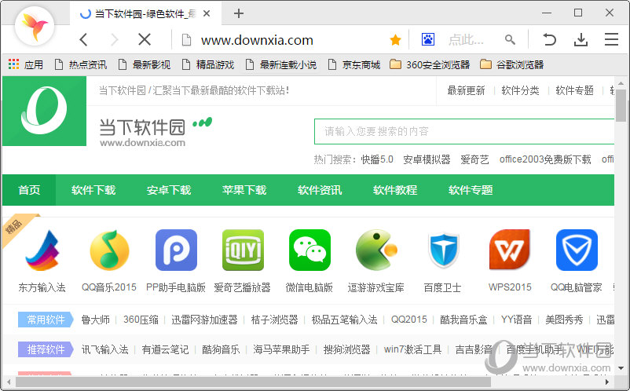Stop page loading with X button
Viewport: 630px width, 391px height.
(x=145, y=40)
